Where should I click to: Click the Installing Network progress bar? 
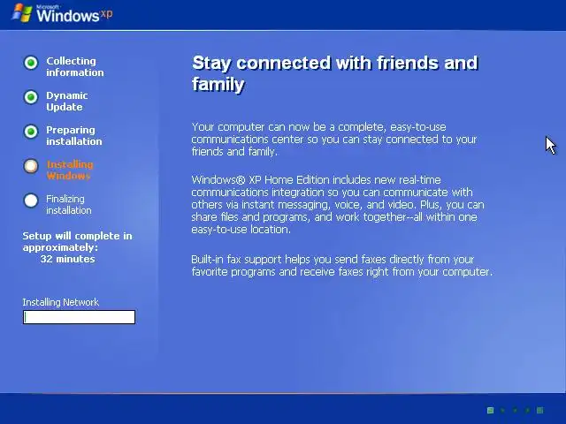pos(79,317)
